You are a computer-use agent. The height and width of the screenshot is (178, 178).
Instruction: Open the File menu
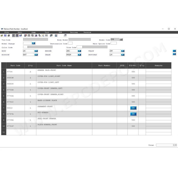(x=7, y=32)
